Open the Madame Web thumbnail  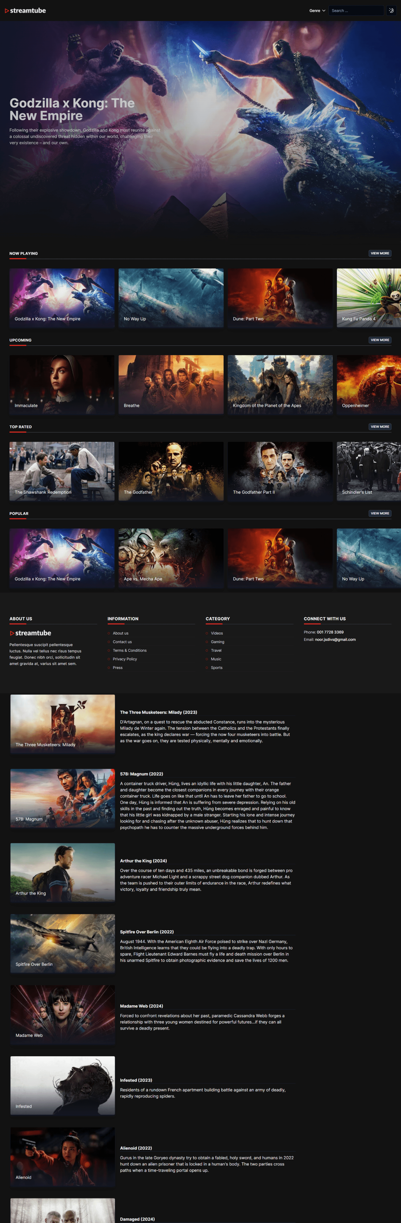63,1014
